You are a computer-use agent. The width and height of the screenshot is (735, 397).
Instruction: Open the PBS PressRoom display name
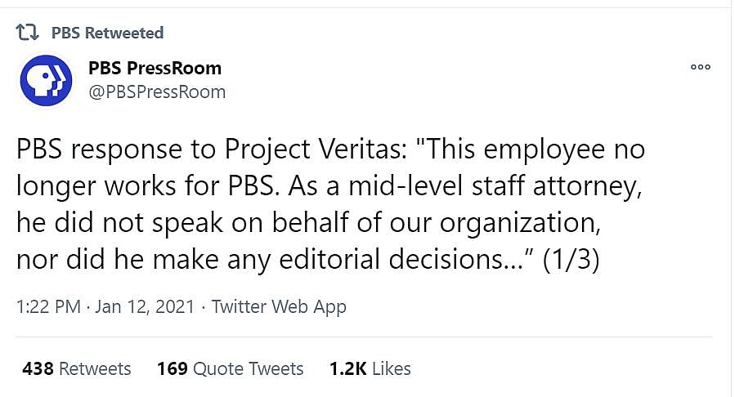point(155,68)
